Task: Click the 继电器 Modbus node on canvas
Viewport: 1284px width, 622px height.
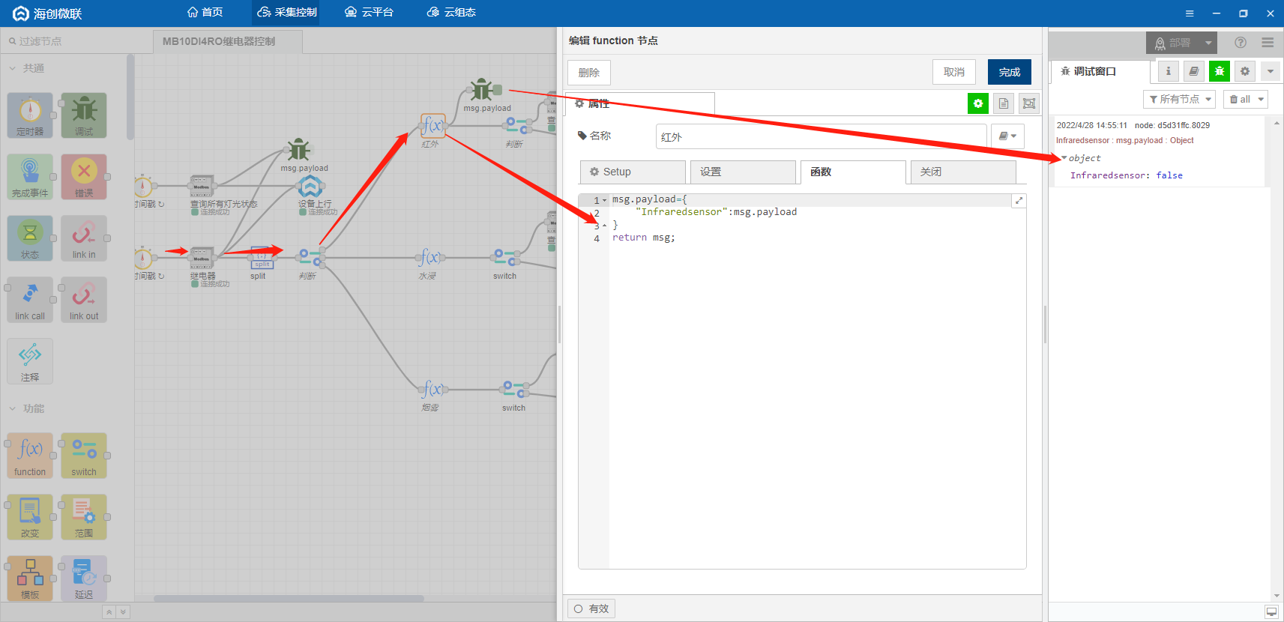Action: (x=202, y=258)
